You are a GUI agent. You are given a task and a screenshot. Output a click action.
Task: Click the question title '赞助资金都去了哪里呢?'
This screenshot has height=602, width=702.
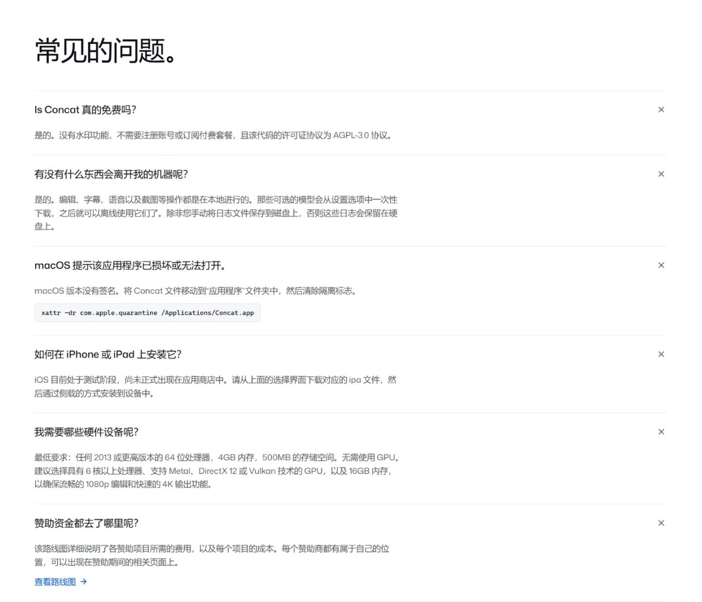(x=87, y=523)
